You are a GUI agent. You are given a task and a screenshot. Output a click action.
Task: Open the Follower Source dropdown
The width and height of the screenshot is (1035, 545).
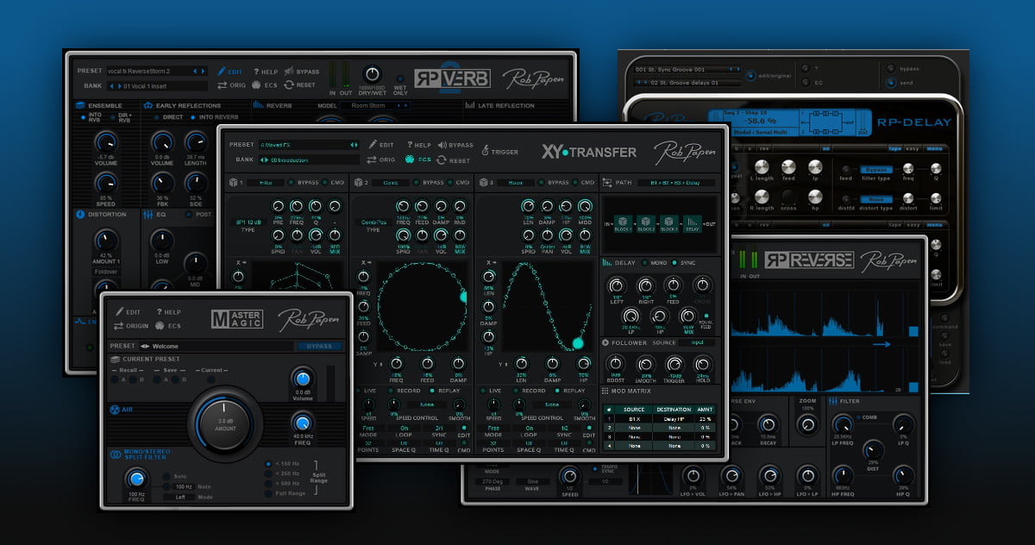(x=695, y=342)
